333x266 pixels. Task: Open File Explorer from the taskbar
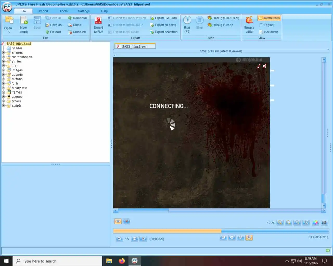click(109, 261)
